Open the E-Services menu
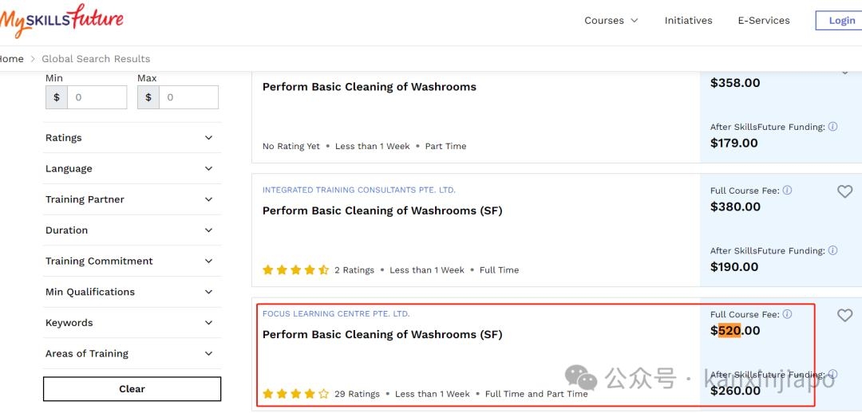 click(x=763, y=21)
